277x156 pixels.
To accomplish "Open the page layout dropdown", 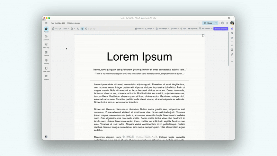I will [54, 28].
